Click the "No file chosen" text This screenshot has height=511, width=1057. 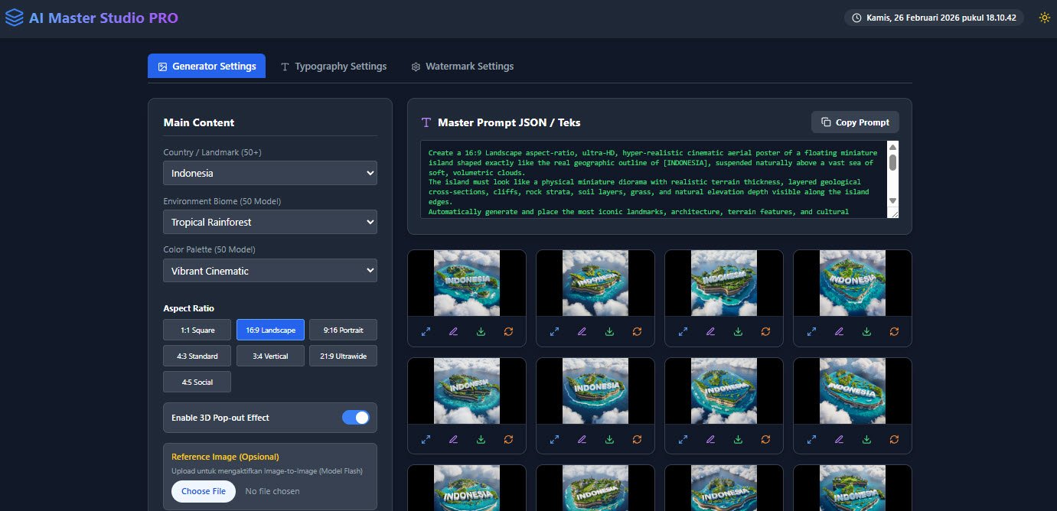[x=272, y=491]
